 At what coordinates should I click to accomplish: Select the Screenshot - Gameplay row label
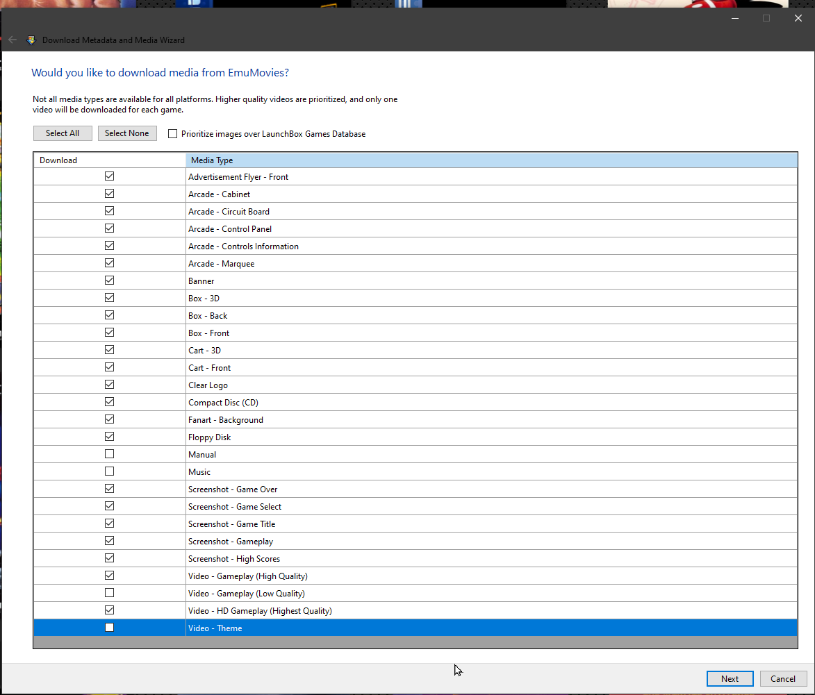pos(231,542)
